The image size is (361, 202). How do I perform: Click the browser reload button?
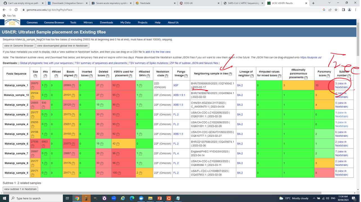click(17, 10)
